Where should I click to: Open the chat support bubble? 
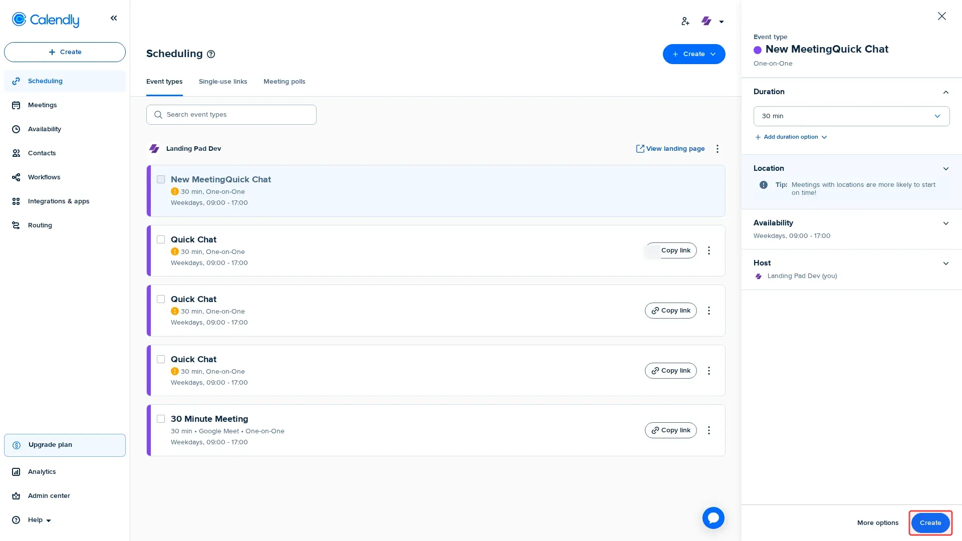[713, 517]
